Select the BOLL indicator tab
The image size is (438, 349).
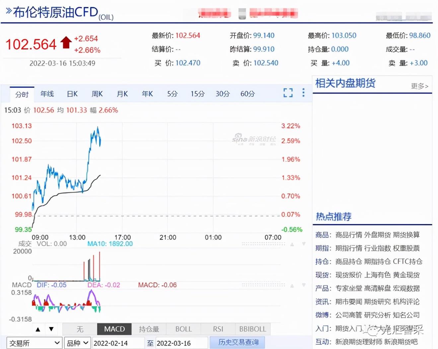point(183,329)
